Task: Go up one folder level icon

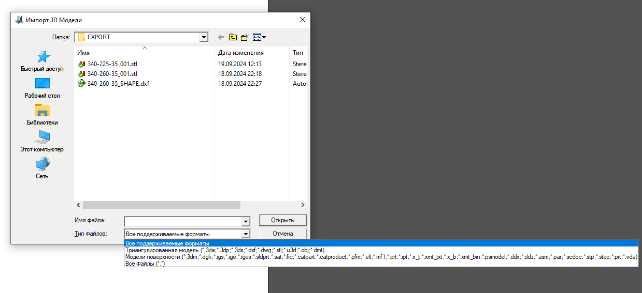Action: pyautogui.click(x=233, y=37)
